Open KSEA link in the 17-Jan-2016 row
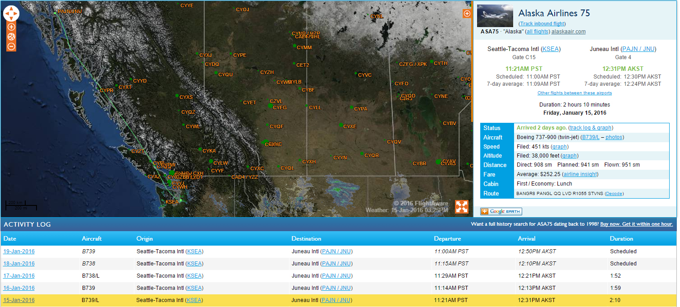Image resolution: width=680 pixels, height=307 pixels. (x=194, y=276)
